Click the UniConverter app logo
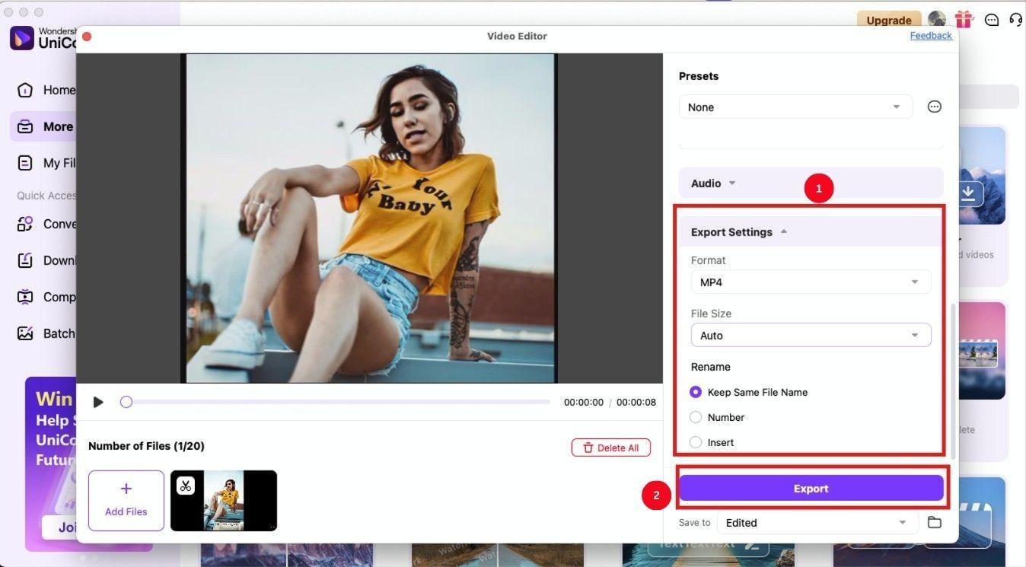 point(22,38)
